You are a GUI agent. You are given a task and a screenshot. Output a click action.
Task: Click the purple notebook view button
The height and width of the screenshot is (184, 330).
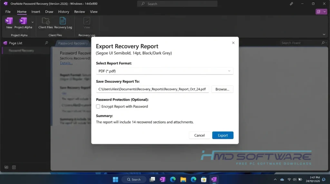point(319,12)
